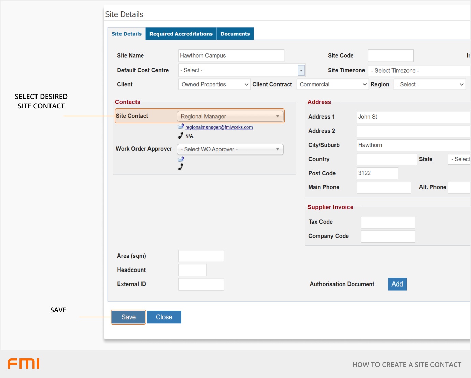Expand the Client Contract dropdown

(332, 85)
